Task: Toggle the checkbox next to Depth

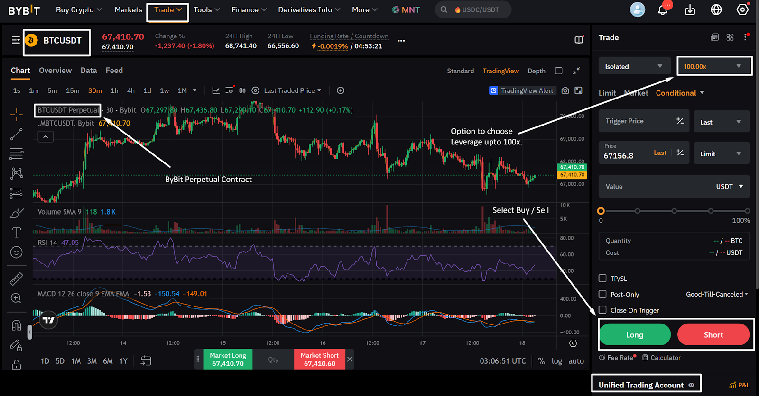Action: [x=559, y=71]
